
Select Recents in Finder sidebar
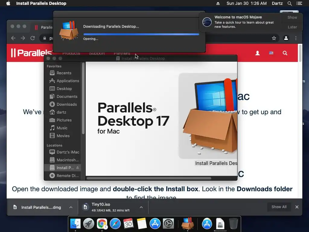pos(62,73)
